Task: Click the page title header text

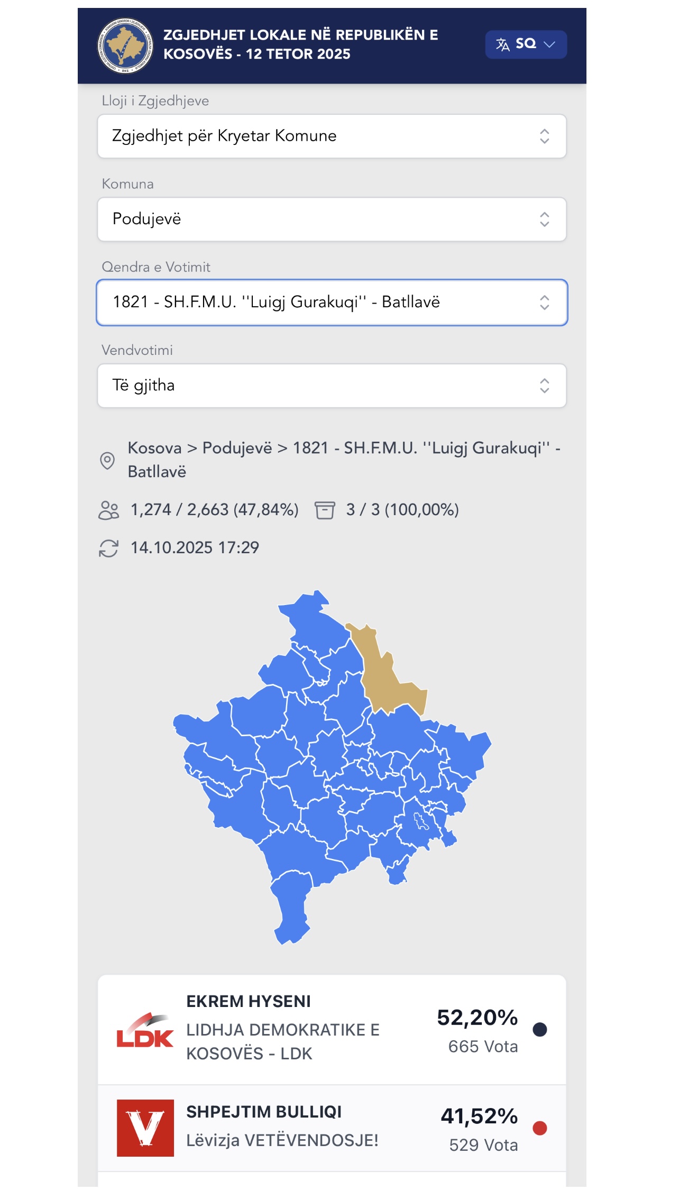Action: click(300, 44)
